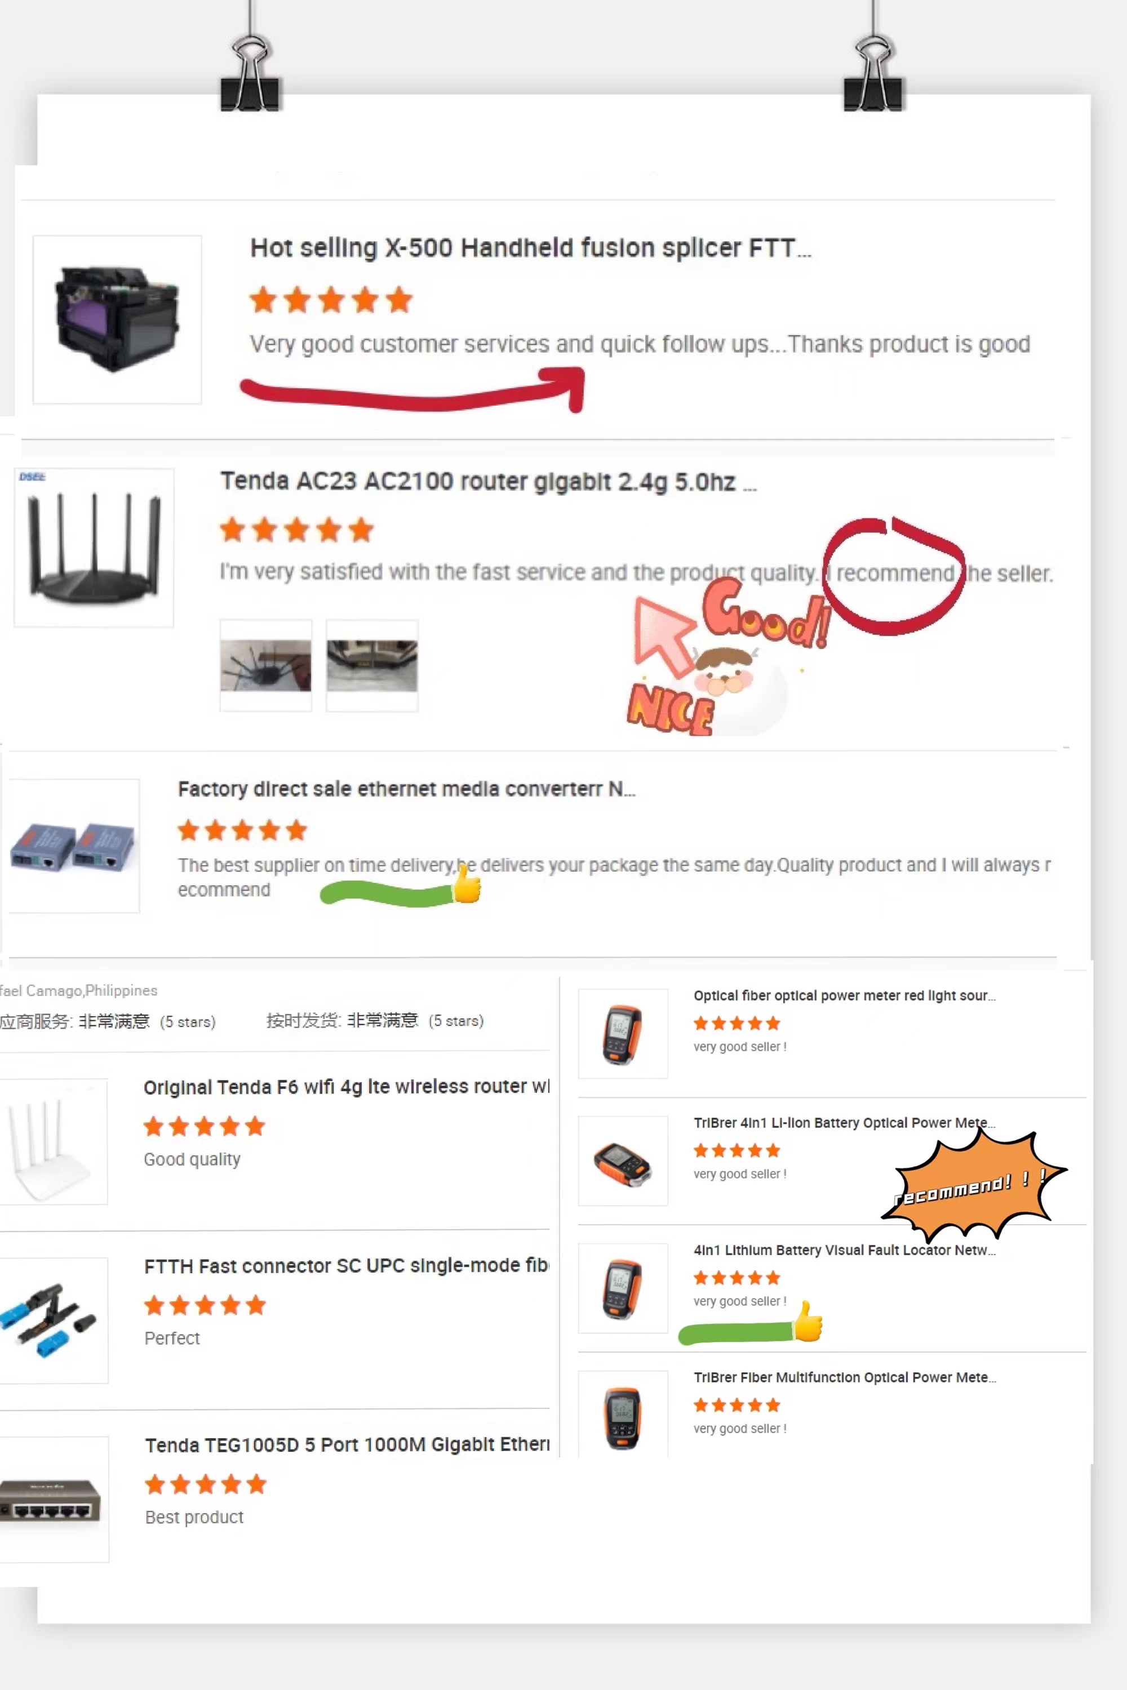Click the red Good! sticker
Image resolution: width=1127 pixels, height=1690 pixels.
(767, 615)
